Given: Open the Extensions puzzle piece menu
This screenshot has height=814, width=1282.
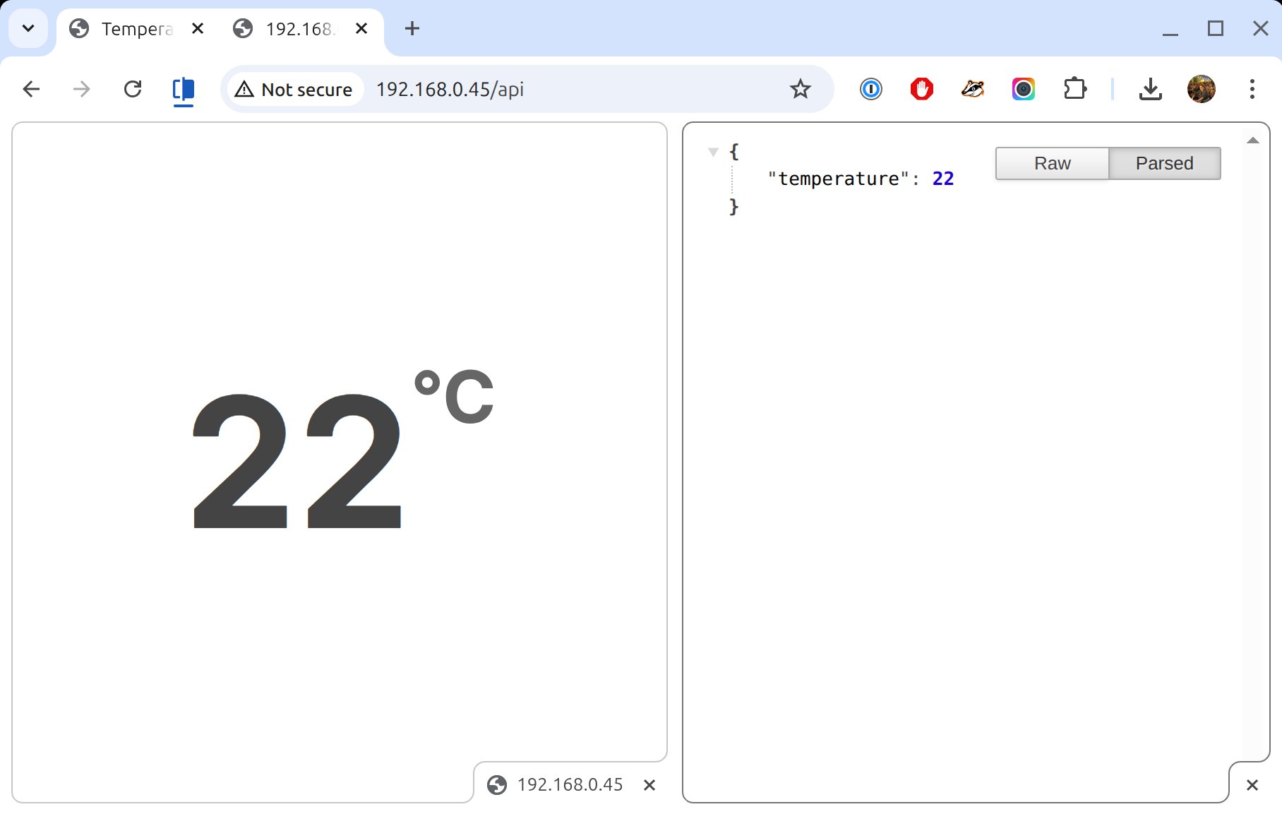Looking at the screenshot, I should [x=1074, y=90].
